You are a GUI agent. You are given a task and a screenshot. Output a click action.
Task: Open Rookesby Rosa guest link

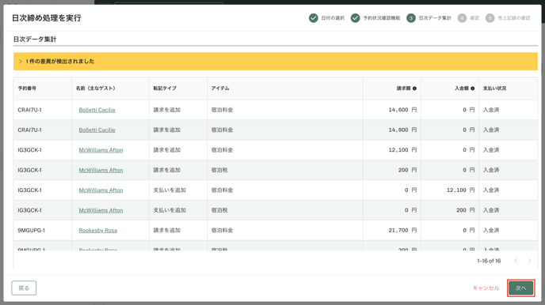(x=98, y=231)
